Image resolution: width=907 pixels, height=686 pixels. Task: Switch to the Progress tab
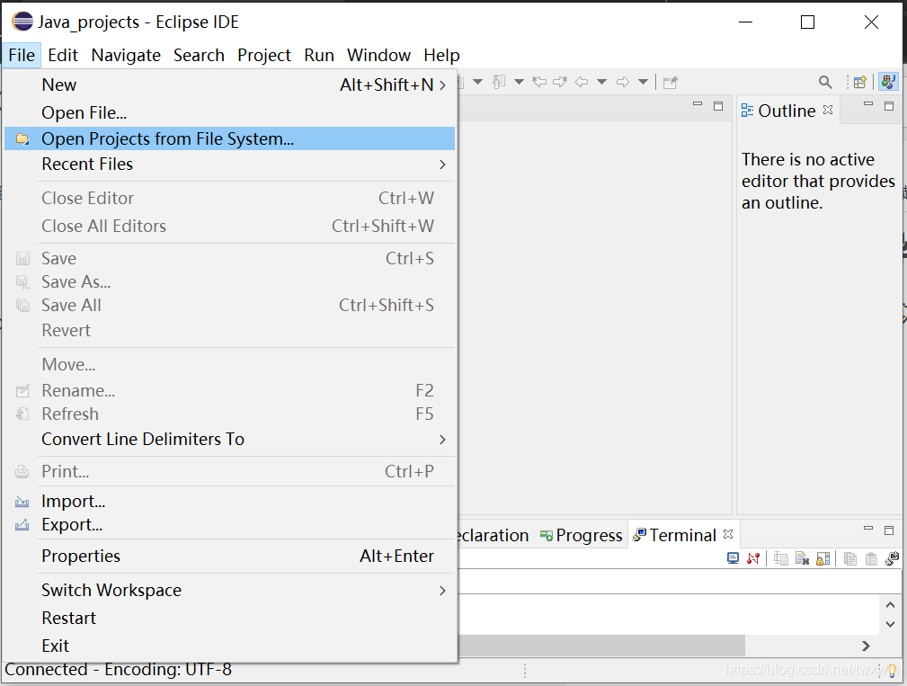(581, 535)
